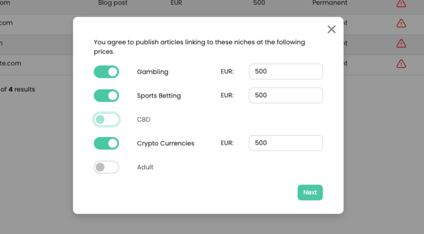Screen dimensions: 424x234
Task: Click the warning triangle icon in the third row
Action: 401,43
